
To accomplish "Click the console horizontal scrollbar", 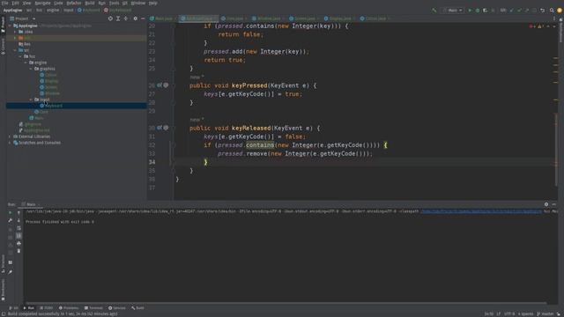I will (x=286, y=303).
